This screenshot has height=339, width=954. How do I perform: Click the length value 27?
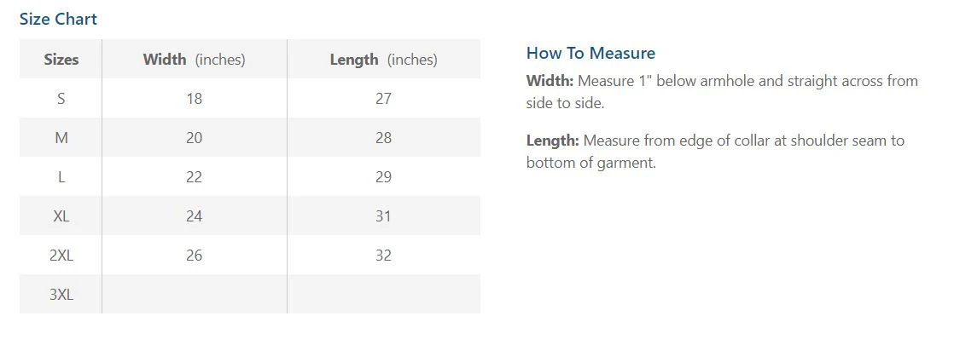coord(383,99)
